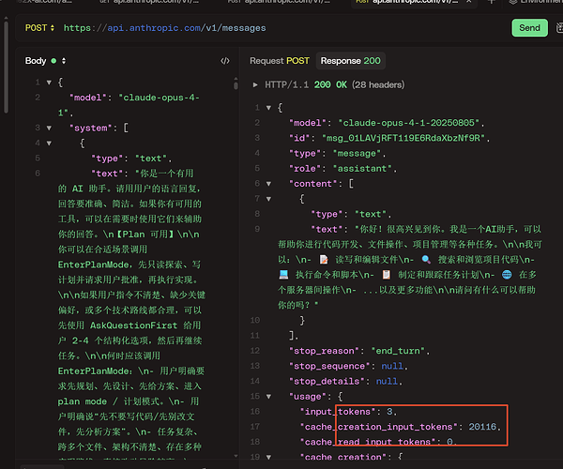Fold response line 7 object
The width and height of the screenshot is (563, 469).
point(268,199)
